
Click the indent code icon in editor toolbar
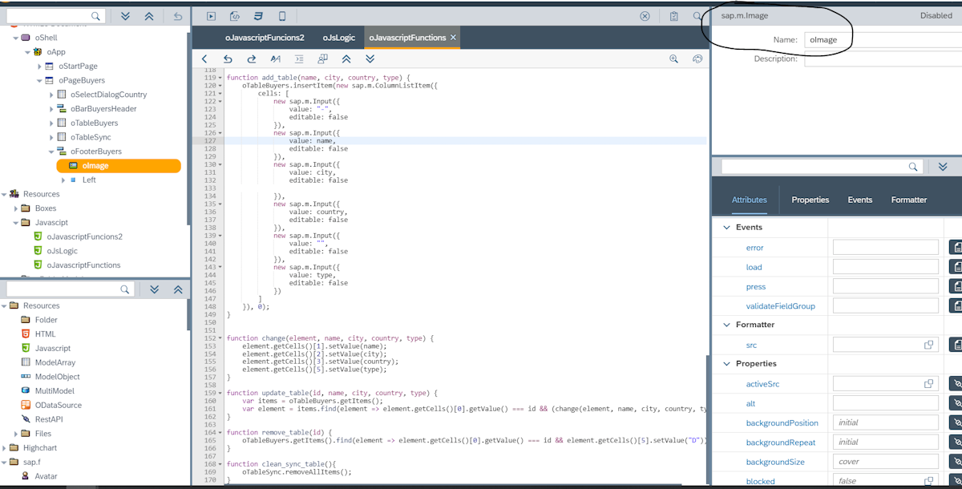tap(299, 59)
